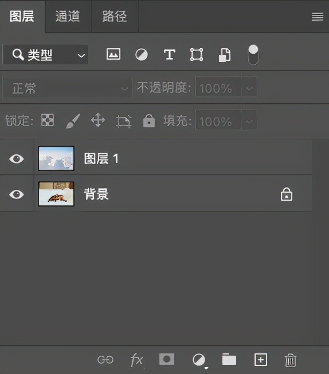This screenshot has height=374, width=329.
Task: Expand the 不透明度 opacity slider arrow
Action: (x=249, y=87)
